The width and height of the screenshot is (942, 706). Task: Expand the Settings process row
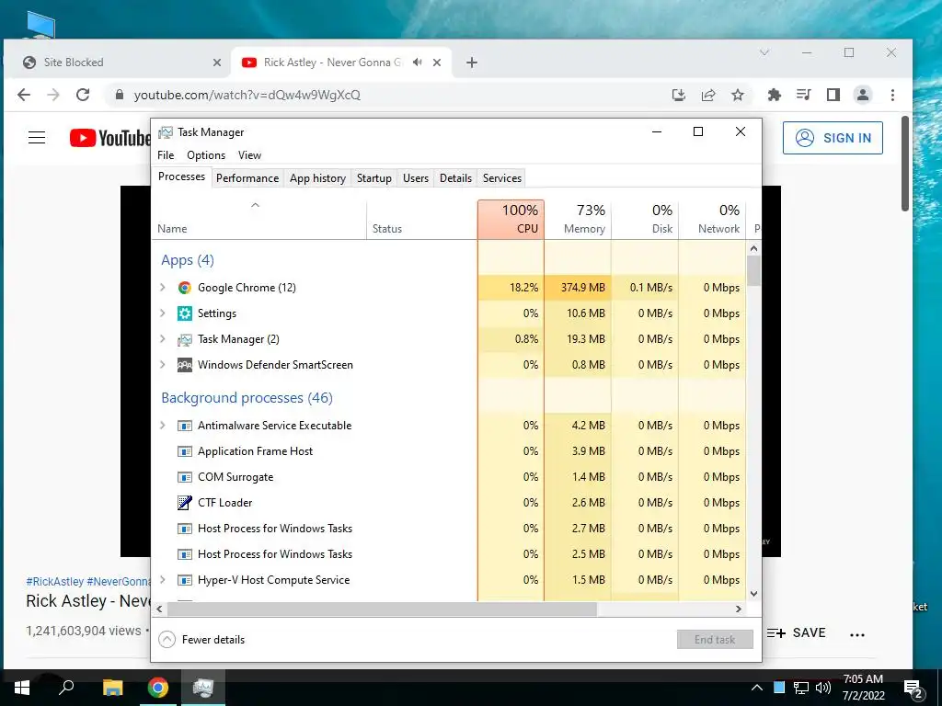162,313
